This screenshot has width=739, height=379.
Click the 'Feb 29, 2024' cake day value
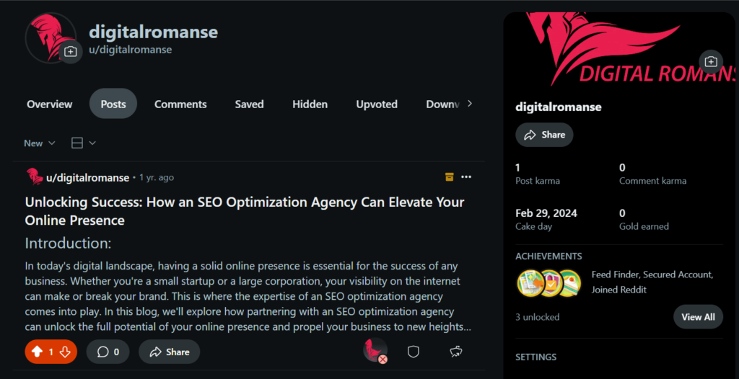point(546,213)
